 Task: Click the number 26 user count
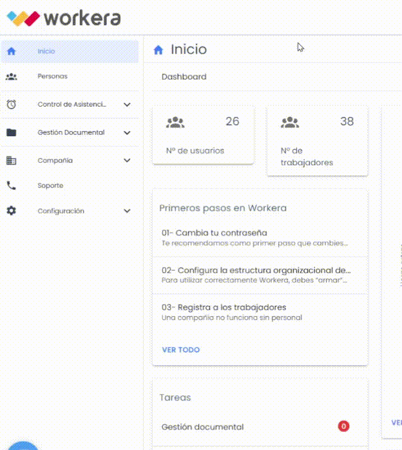233,122
